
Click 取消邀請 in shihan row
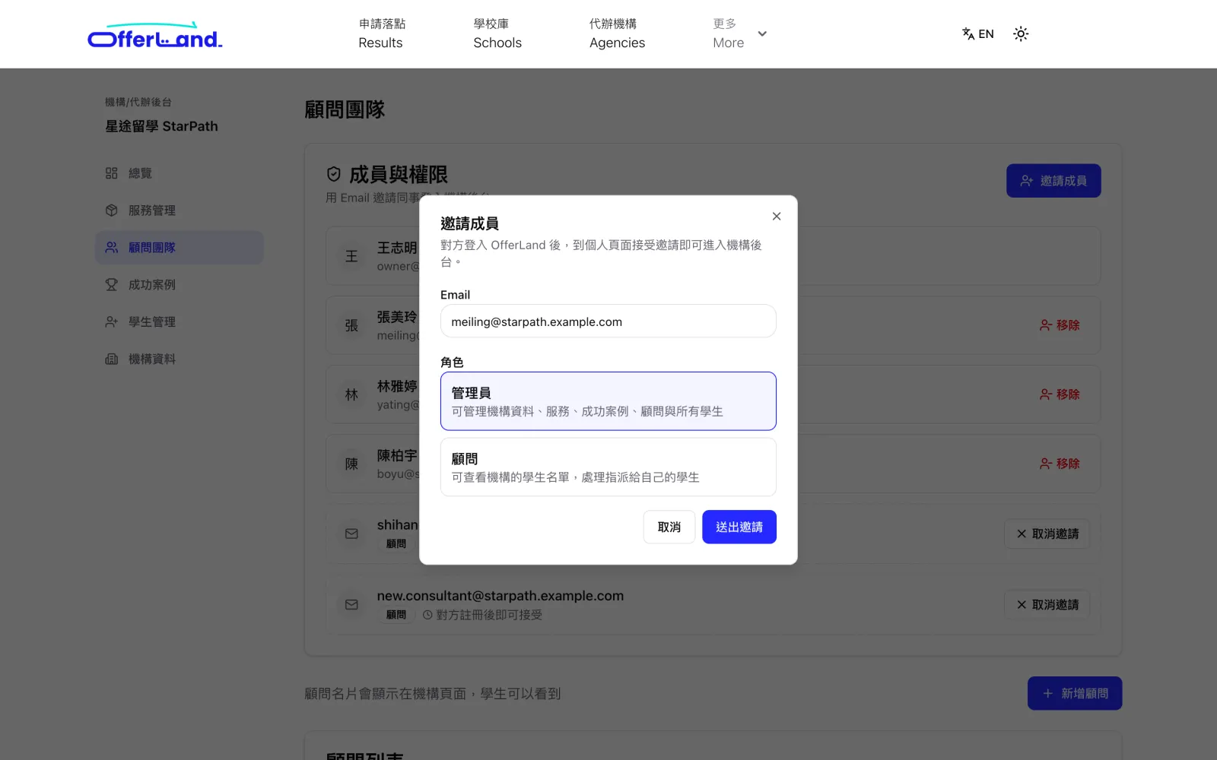point(1047,534)
